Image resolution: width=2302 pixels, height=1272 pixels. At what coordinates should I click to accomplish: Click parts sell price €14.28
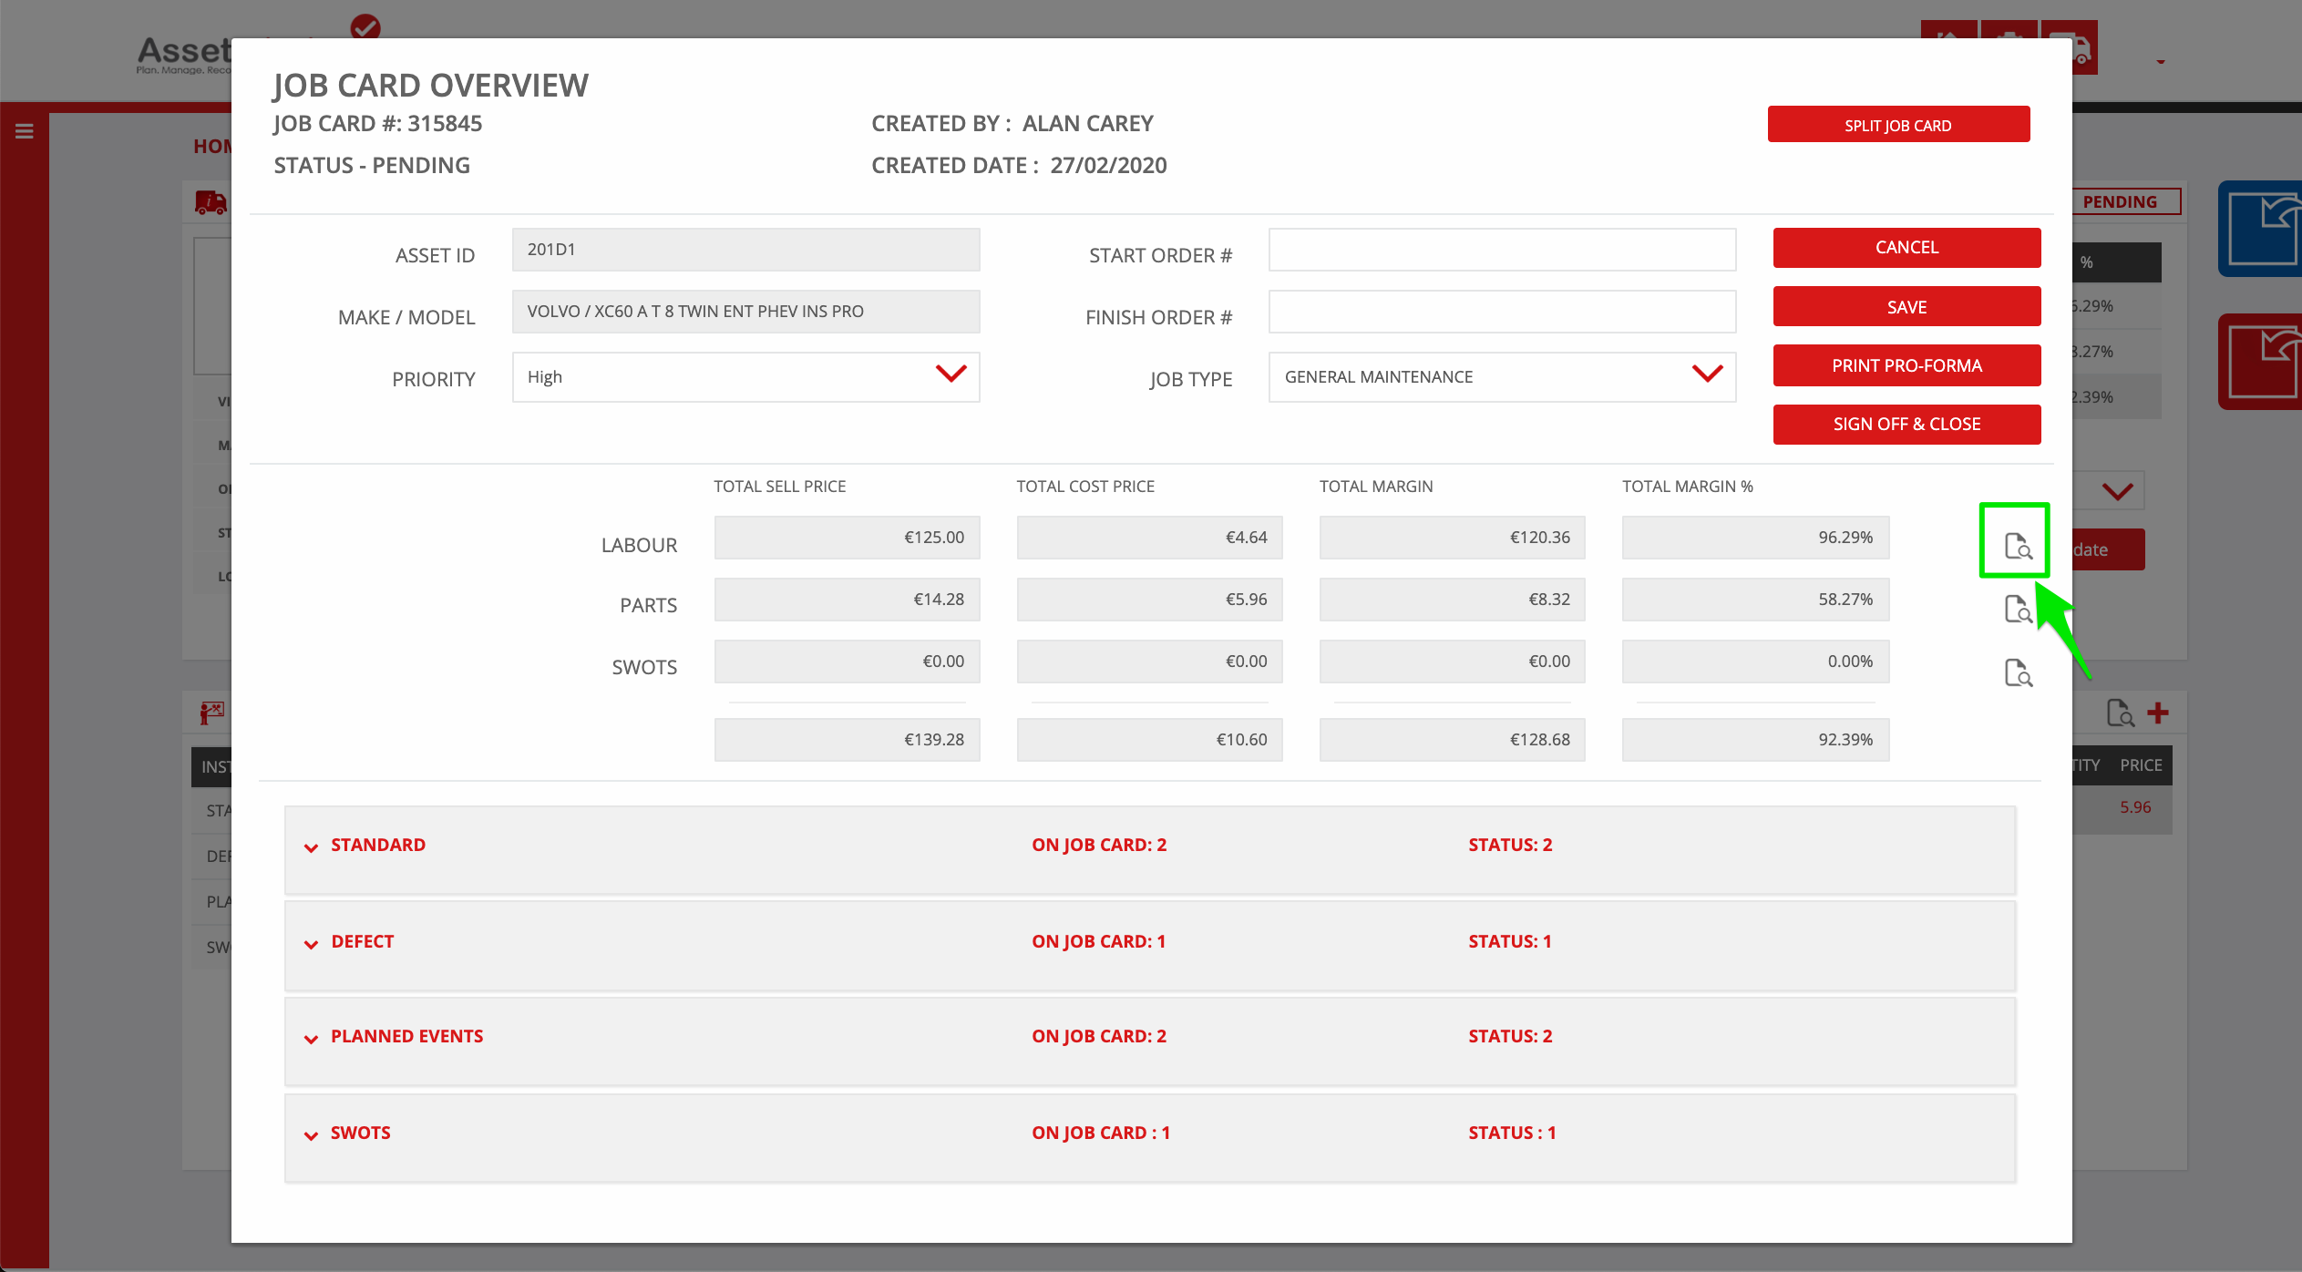[847, 599]
